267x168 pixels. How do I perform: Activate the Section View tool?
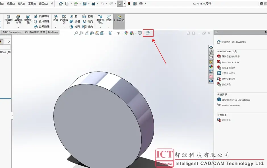[92, 33]
